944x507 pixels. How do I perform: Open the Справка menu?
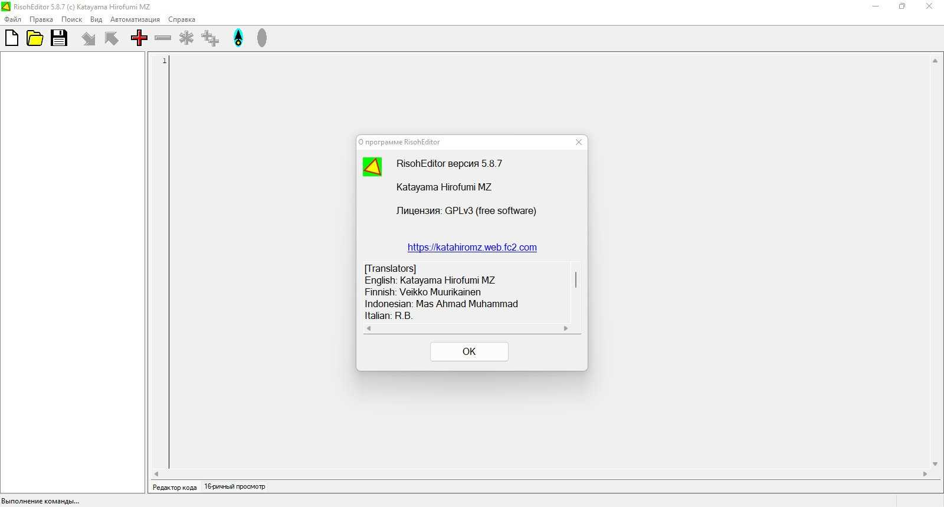tap(182, 19)
